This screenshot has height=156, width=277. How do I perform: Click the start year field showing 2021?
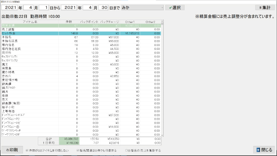point(9,8)
